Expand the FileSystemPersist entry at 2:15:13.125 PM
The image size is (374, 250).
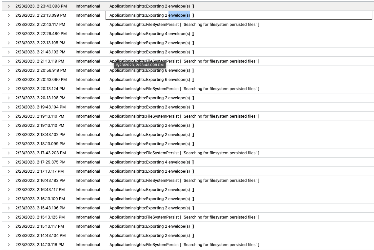point(9,217)
